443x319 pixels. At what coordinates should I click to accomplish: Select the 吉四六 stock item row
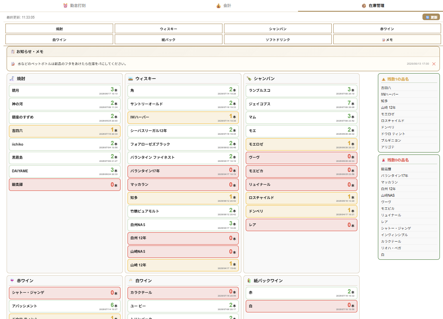click(65, 131)
